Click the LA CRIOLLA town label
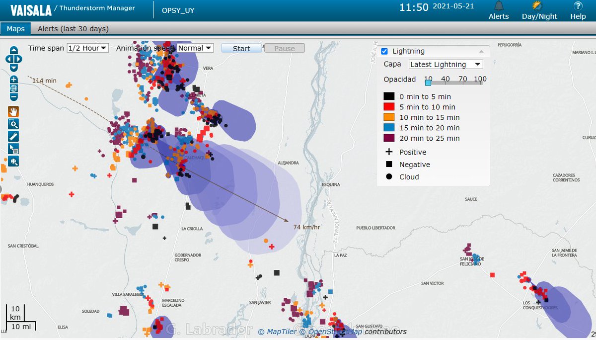This screenshot has width=596, height=340. [x=192, y=229]
